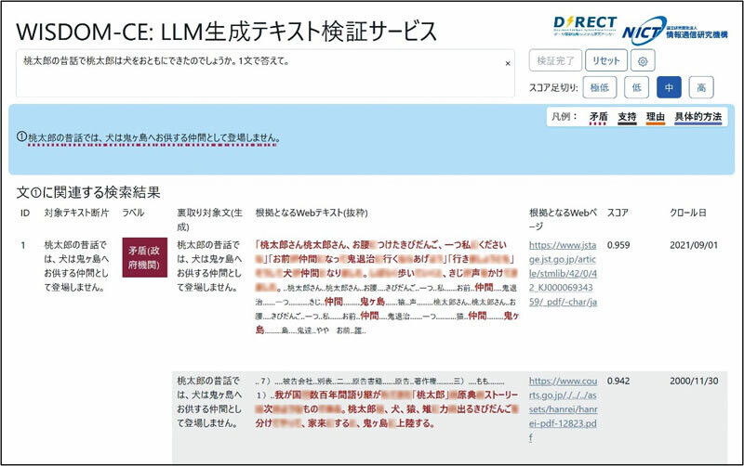The height and width of the screenshot is (466, 744).
Task: Click the 検証完了 button
Action: coord(555,60)
